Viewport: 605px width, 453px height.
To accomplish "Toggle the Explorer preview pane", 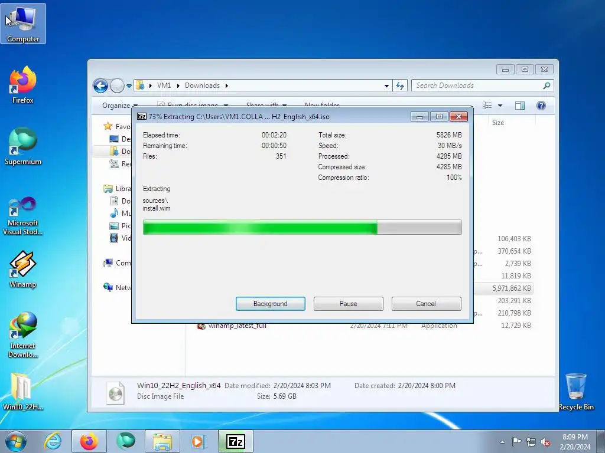I will click(x=520, y=106).
